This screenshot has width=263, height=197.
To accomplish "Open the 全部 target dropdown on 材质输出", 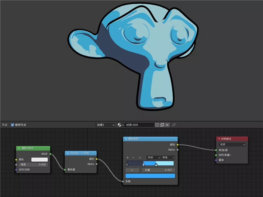I will 232,144.
